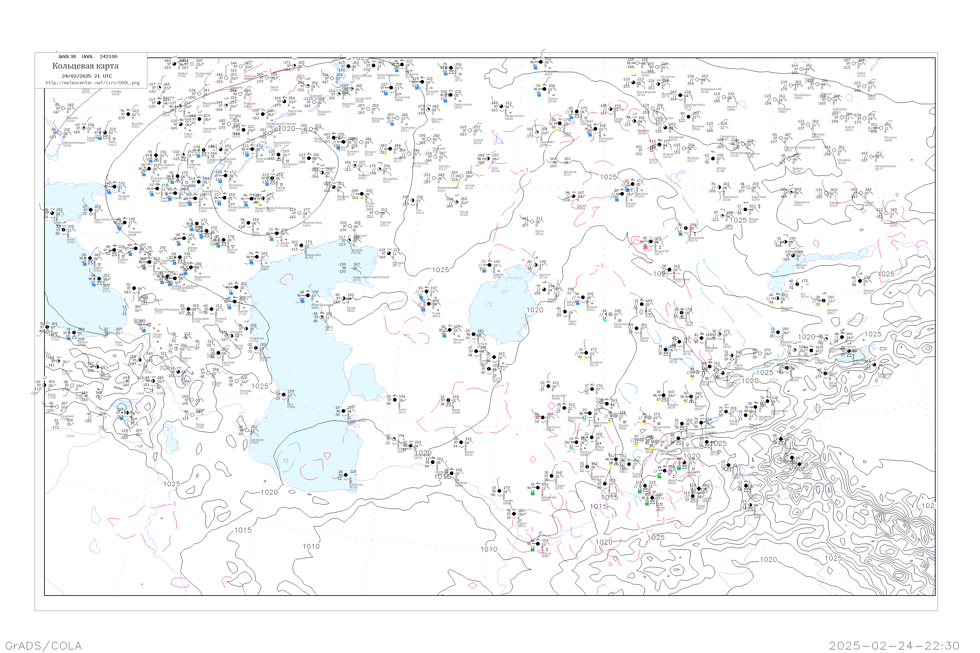Click the Палласовка station filled circle symbol
This screenshot has height=653, width=980.
point(278,155)
